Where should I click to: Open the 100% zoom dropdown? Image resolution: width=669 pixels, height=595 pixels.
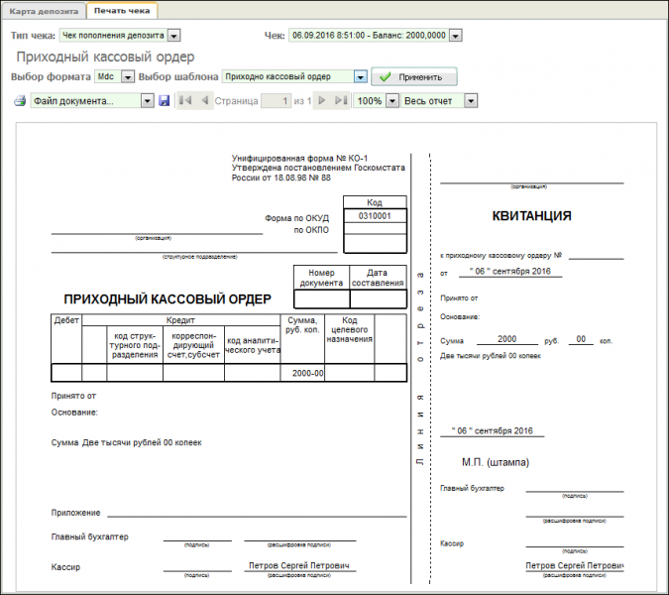coord(391,101)
